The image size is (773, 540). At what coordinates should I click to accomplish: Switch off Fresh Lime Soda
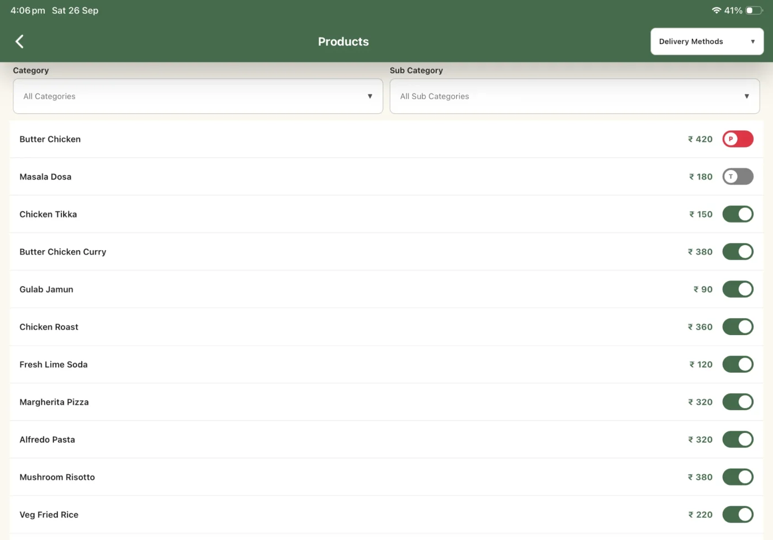738,364
